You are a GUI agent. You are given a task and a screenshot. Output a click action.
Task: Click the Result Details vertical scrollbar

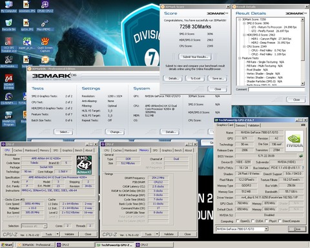pos(303,51)
